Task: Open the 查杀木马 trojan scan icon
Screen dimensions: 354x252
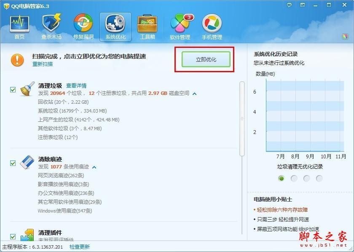Action: pyautogui.click(x=51, y=26)
